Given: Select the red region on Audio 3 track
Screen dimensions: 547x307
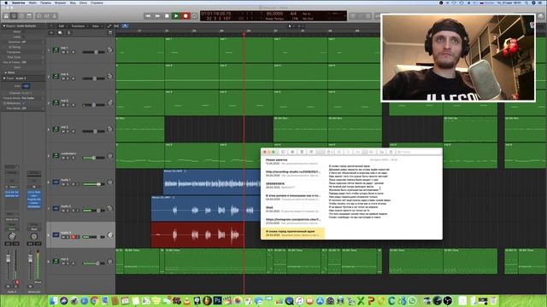Looking at the screenshot, I should pos(197,235).
